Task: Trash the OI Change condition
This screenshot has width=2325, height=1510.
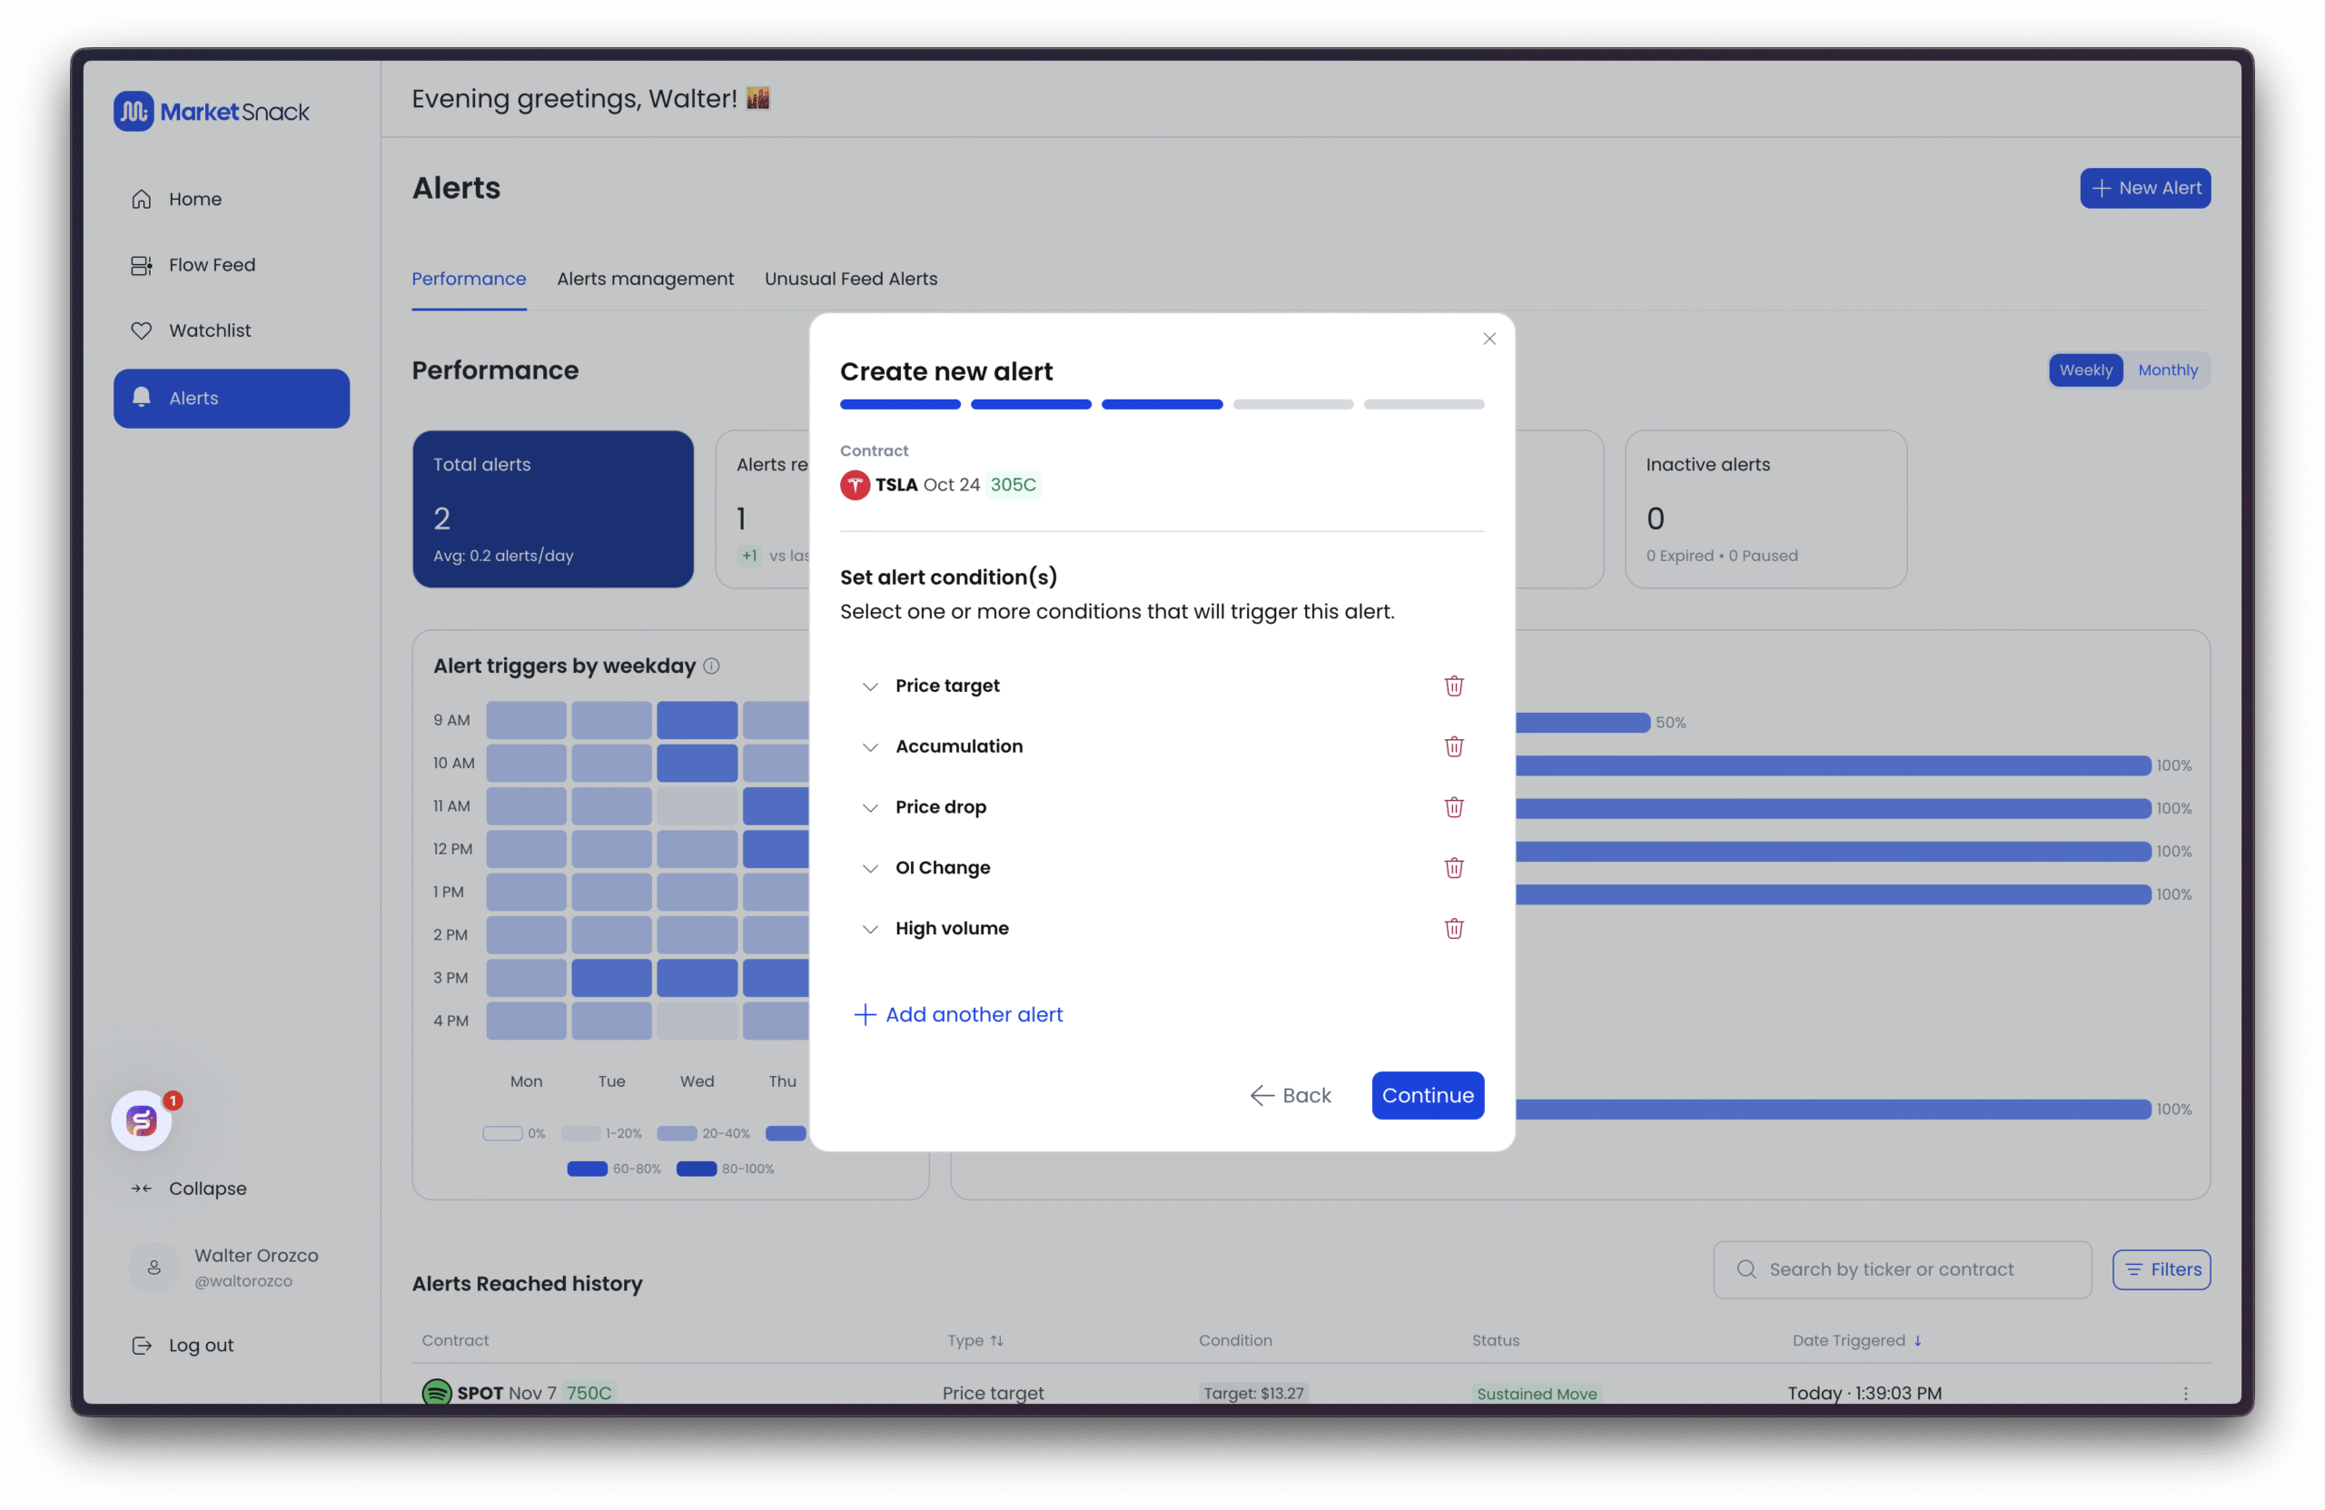Action: [x=1454, y=867]
